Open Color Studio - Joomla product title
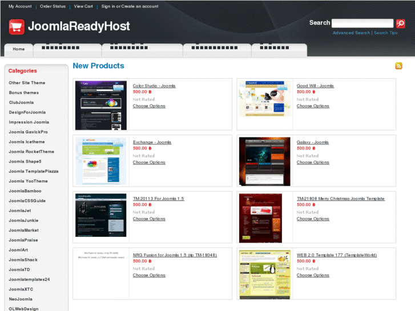Screen dimensions: 415x311 pyautogui.click(x=154, y=86)
